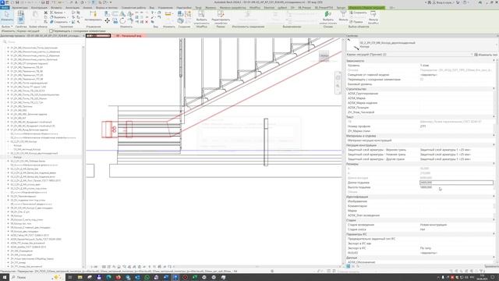
Task: Collapse the "Размеры" properties group
Action: (x=494, y=164)
